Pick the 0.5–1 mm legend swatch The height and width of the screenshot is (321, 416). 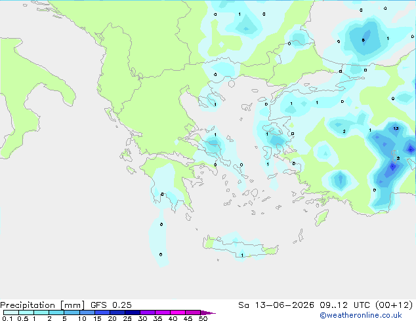pyautogui.click(x=26, y=312)
